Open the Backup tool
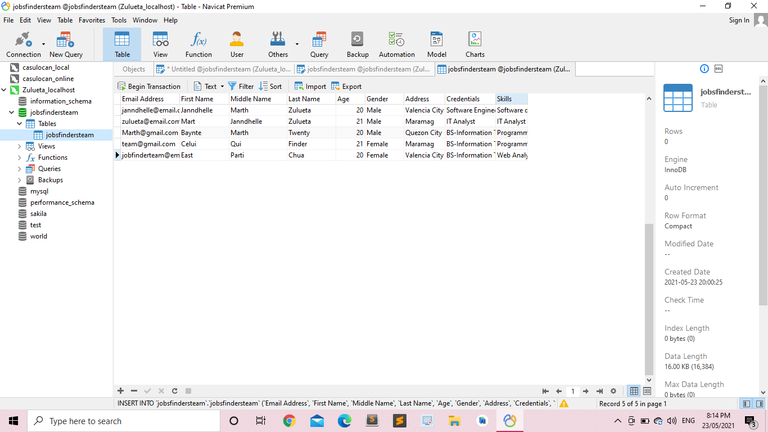The image size is (768, 432). point(357,44)
